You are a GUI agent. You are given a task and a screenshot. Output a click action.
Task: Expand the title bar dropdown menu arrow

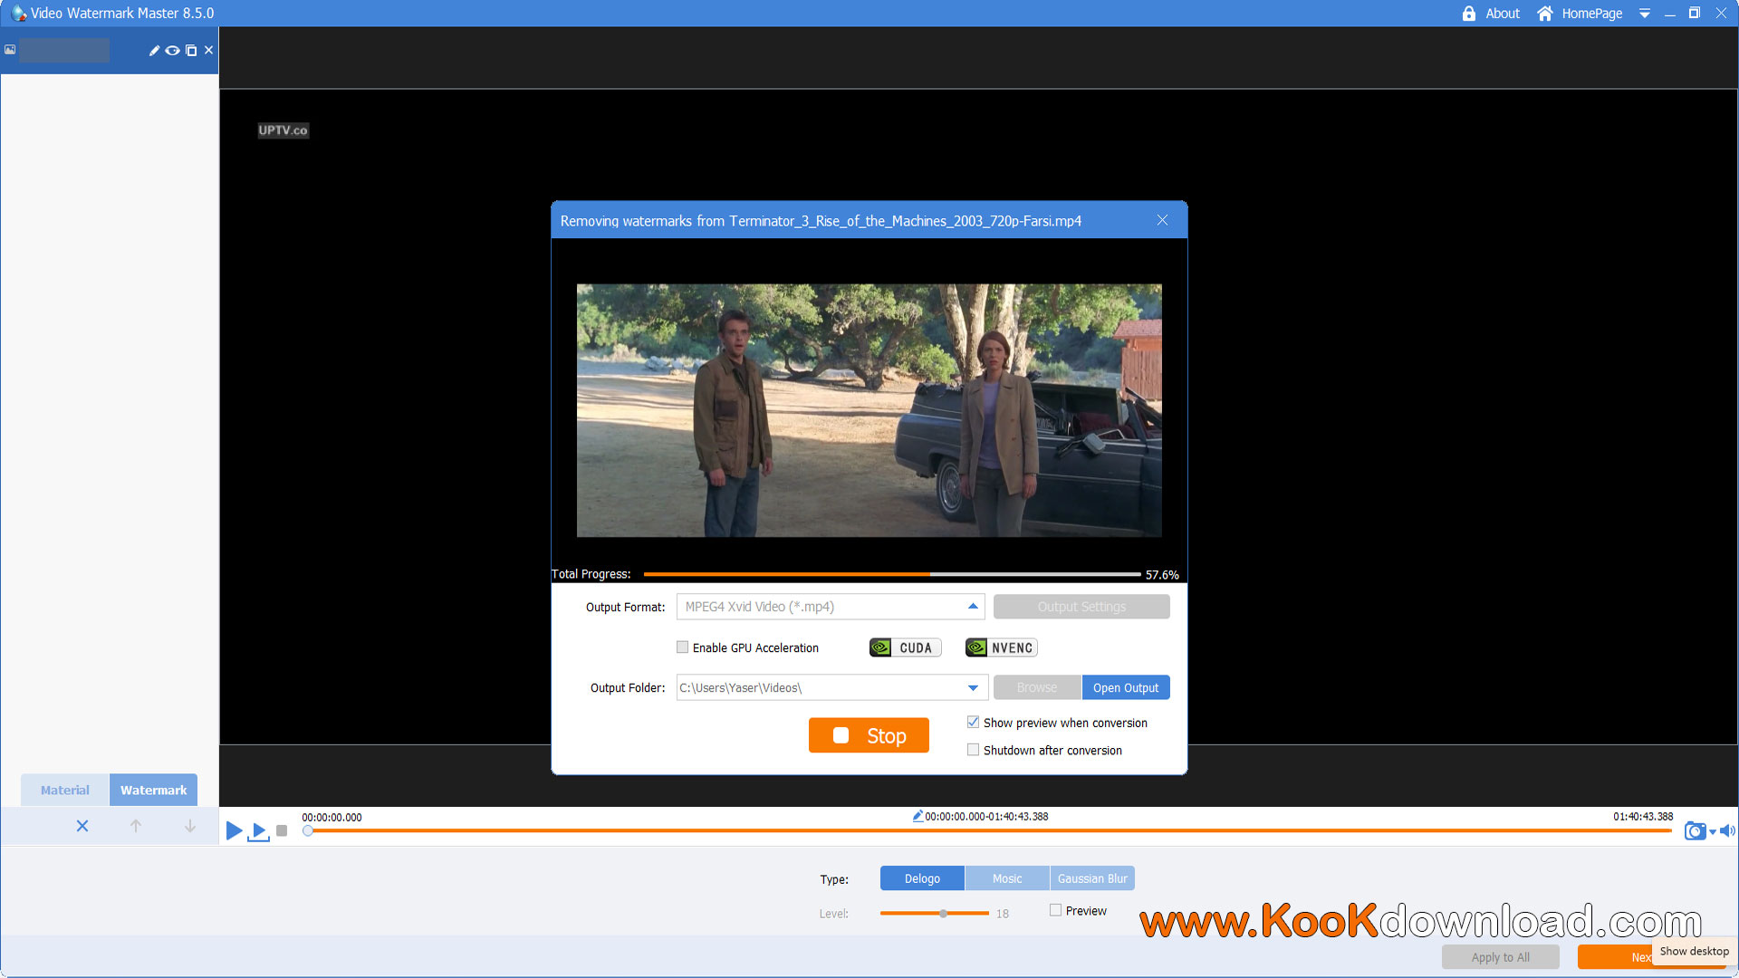click(x=1645, y=14)
